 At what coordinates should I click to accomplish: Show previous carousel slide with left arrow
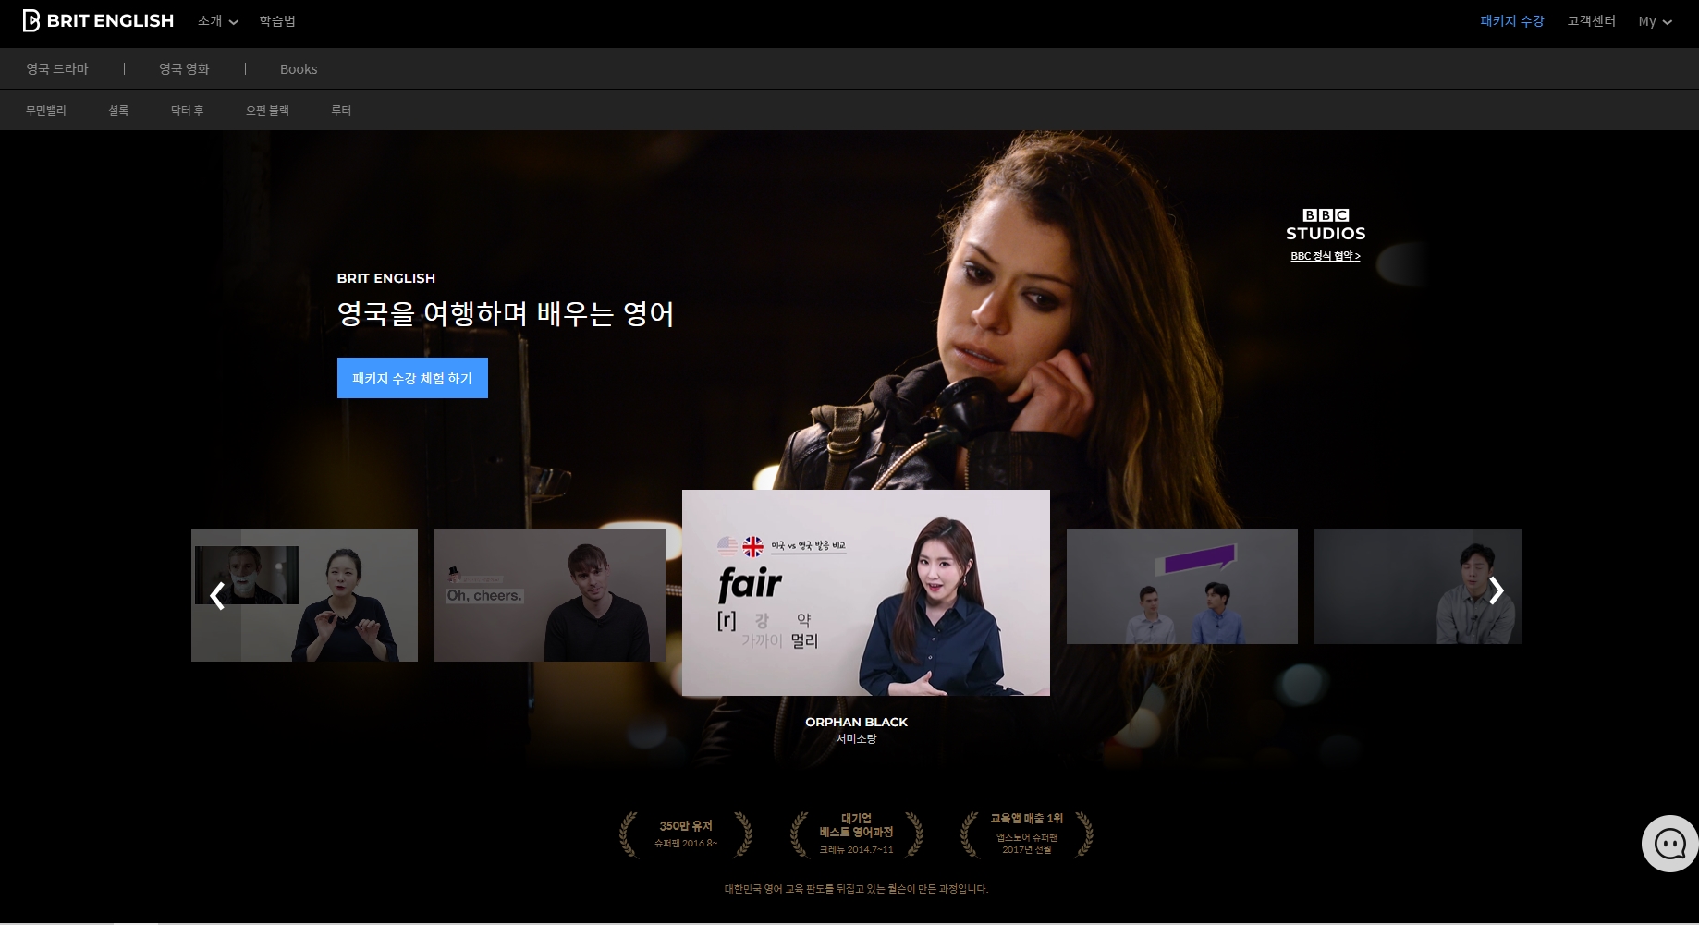(x=217, y=596)
